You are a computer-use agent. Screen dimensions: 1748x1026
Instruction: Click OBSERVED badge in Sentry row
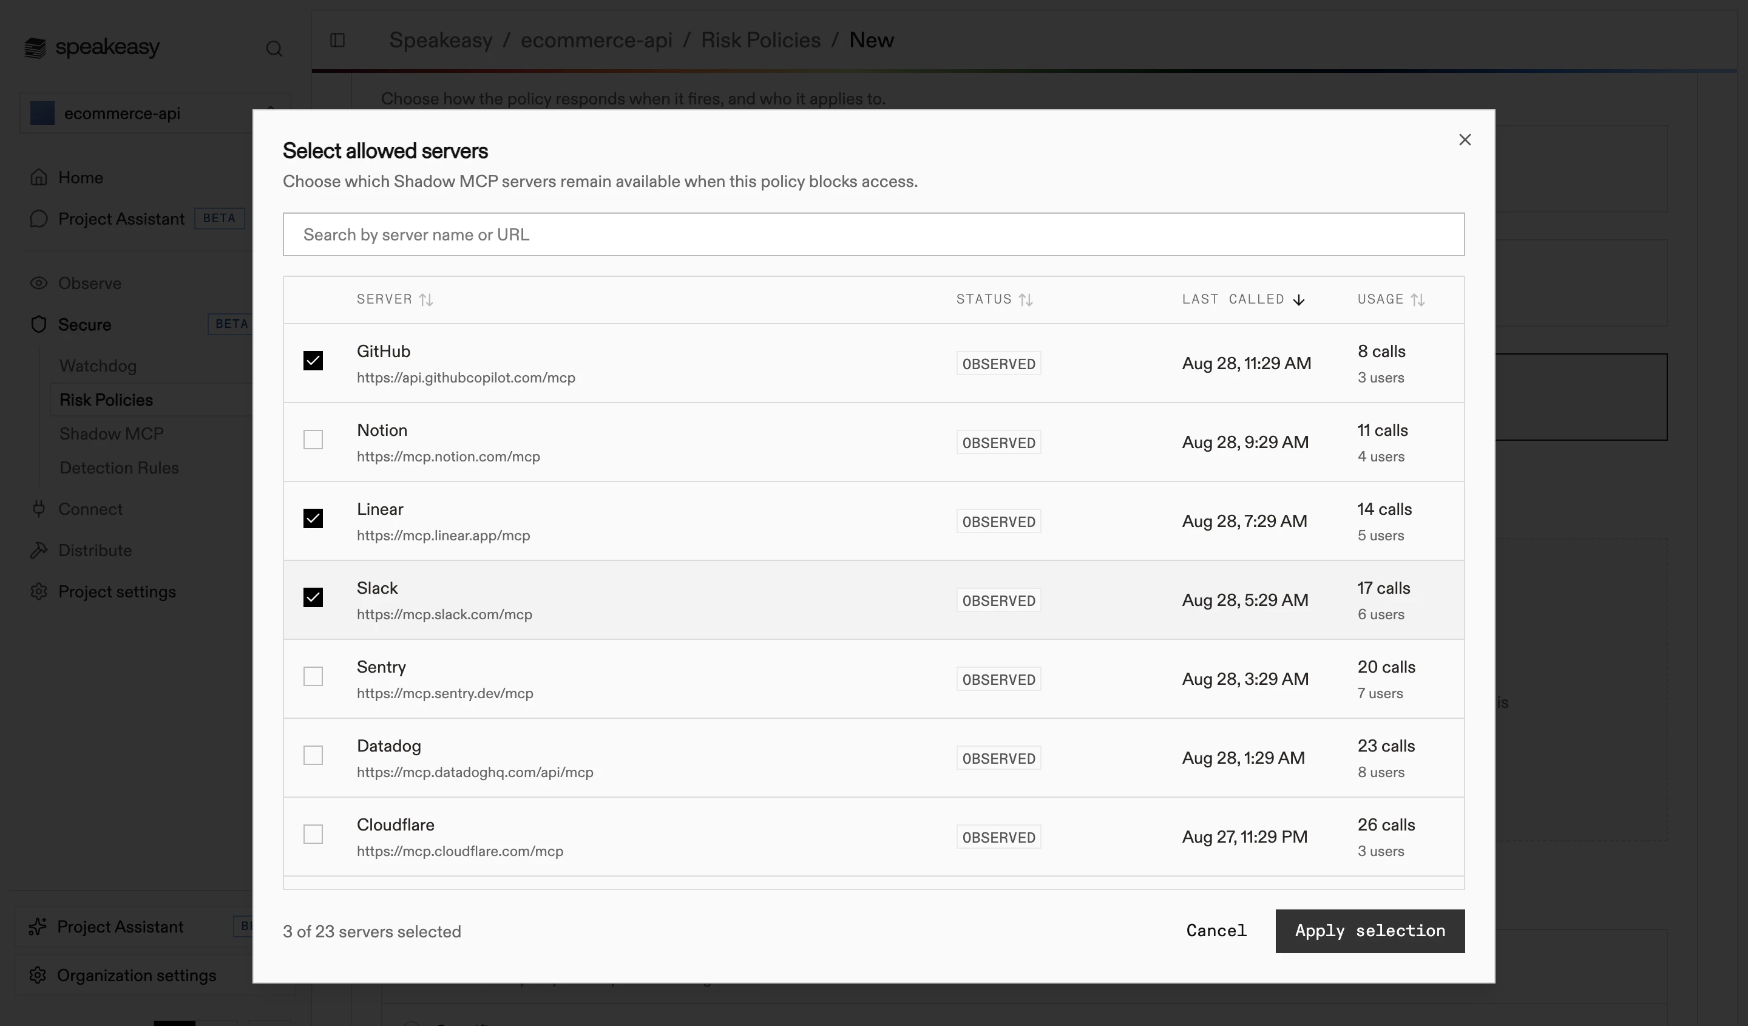tap(998, 680)
